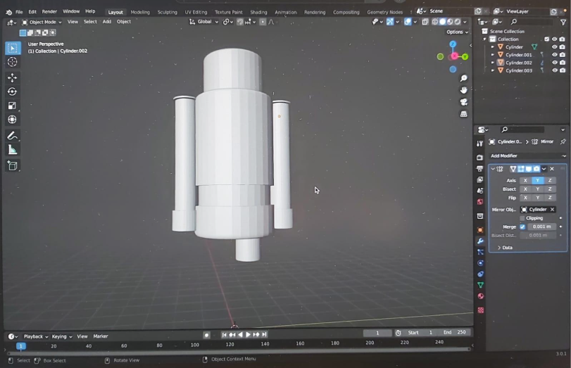Click the zoom magnifier viewport gizmo

(x=463, y=78)
